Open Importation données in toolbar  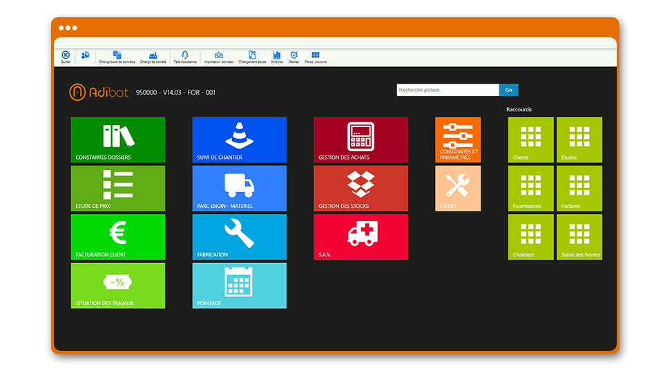[219, 55]
